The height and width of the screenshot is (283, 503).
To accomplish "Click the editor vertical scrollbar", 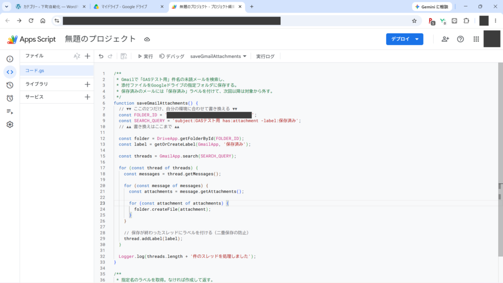I will click(501, 160).
